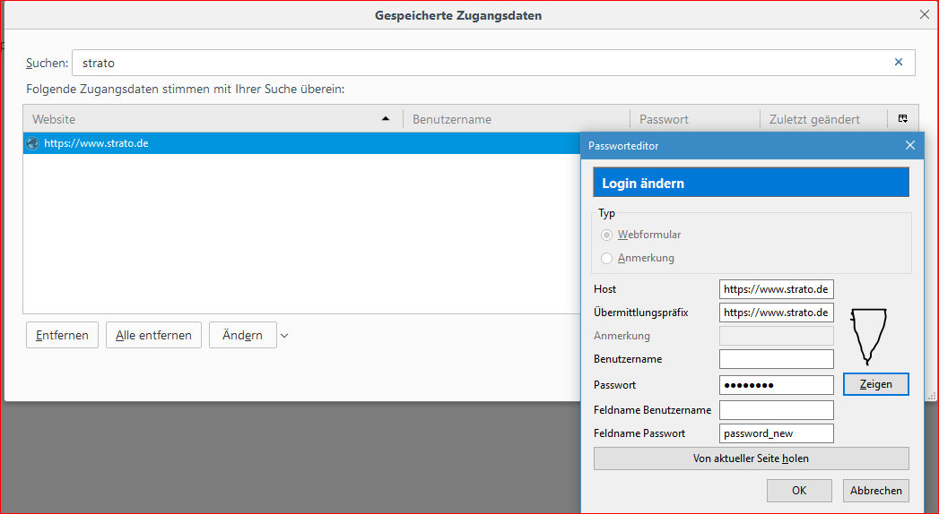
Task: Click the globe icon of strato.de entry
Action: [x=32, y=143]
